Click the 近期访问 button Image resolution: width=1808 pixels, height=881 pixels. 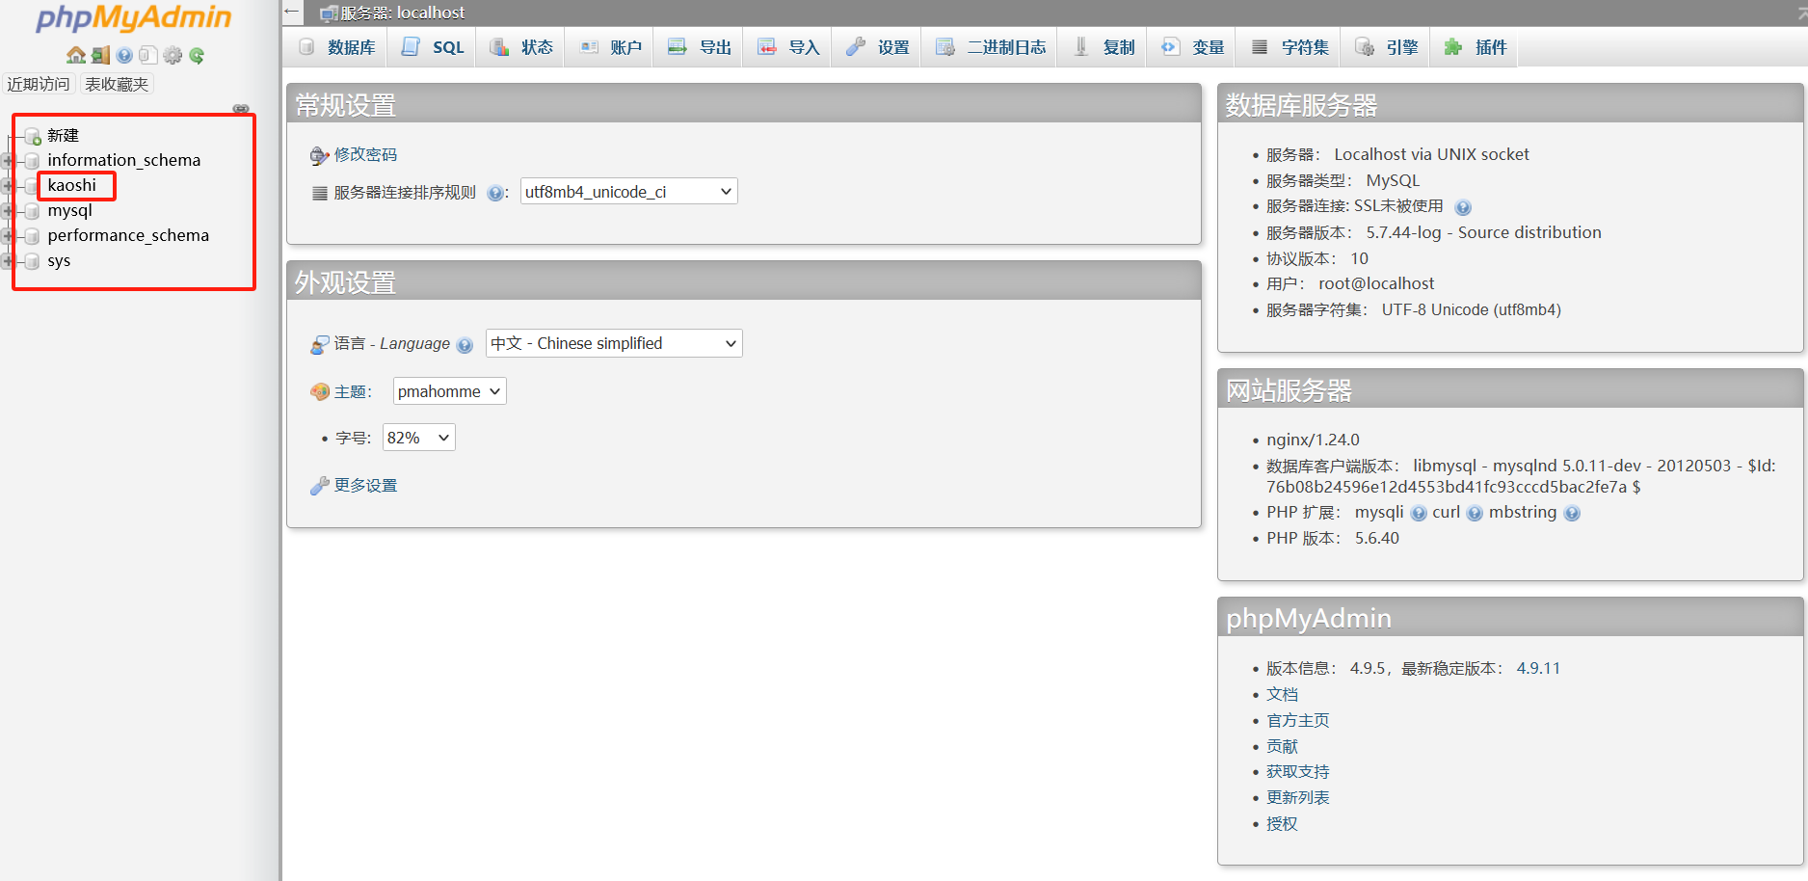click(39, 85)
